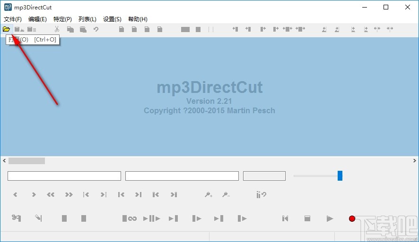Go to dotted-line next marker button
Image resolution: width=419 pixels, height=242 pixels.
point(104,194)
